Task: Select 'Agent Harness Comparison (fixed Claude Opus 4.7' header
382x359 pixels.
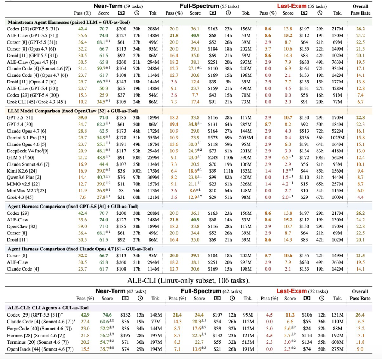Action: click(x=80, y=249)
